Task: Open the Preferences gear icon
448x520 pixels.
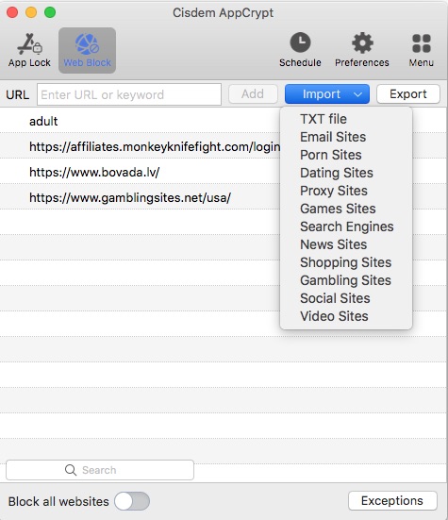Action: 362,42
